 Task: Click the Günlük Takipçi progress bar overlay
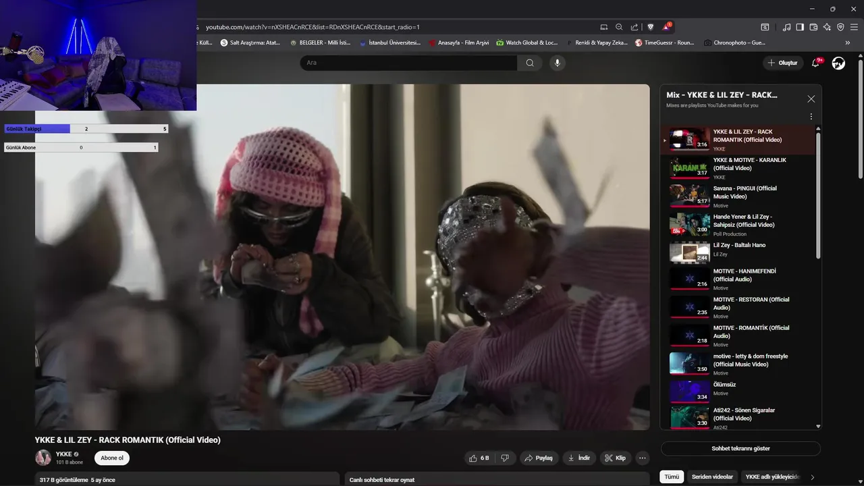pyautogui.click(x=86, y=129)
